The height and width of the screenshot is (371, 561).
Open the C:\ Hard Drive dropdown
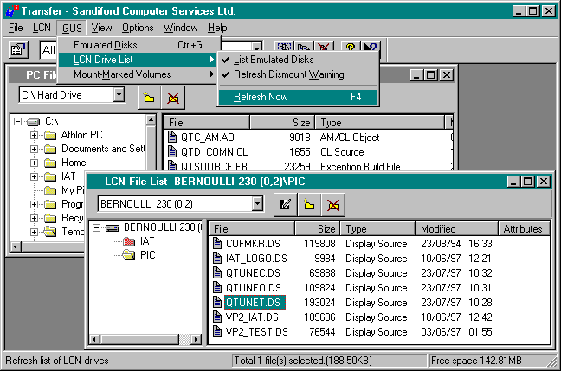click(119, 95)
